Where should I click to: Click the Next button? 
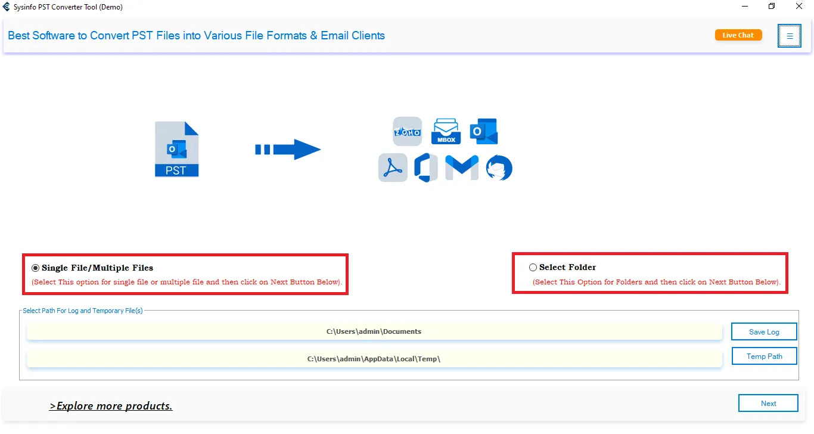(768, 402)
